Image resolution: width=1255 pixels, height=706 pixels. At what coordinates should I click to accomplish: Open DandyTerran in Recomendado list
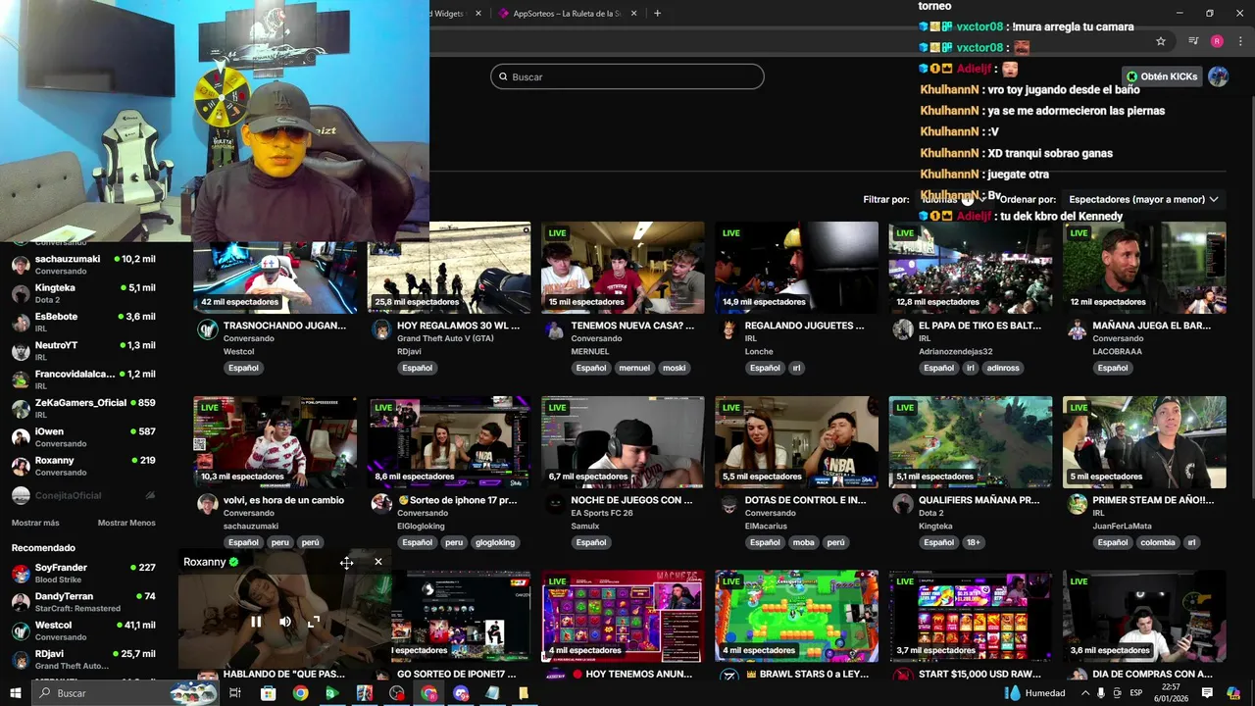83,601
